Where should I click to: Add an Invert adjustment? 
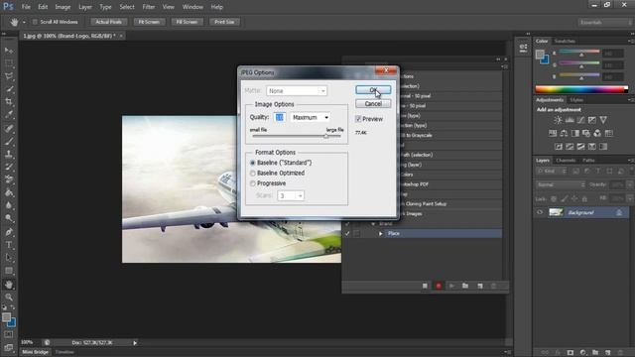tap(559, 147)
